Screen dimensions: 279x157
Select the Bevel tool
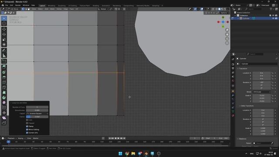tap(4, 77)
